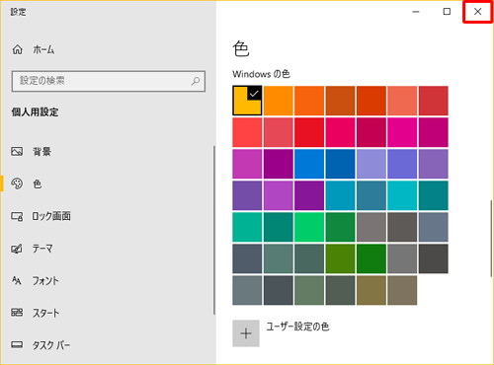This screenshot has height=365, width=494.
Task: Pick the bright magenta swatch in second row
Action: click(x=402, y=132)
